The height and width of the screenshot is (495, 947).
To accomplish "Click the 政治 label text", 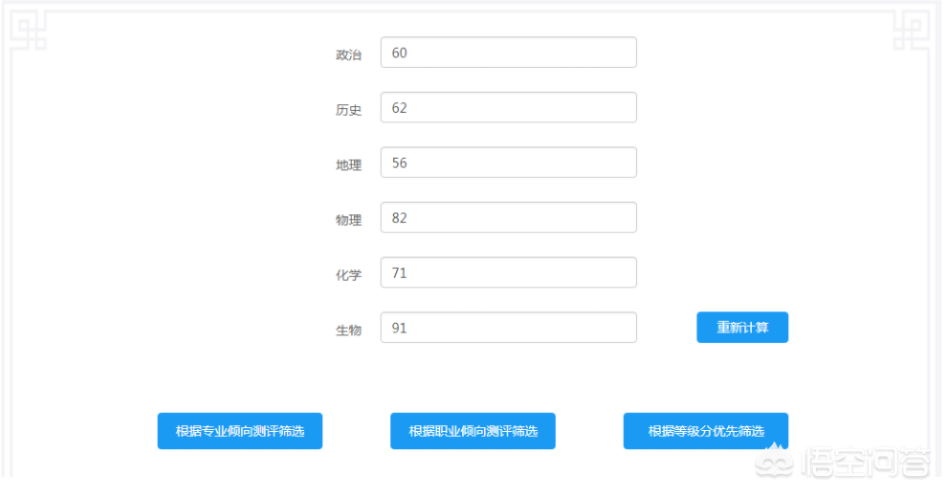I will pyautogui.click(x=348, y=54).
